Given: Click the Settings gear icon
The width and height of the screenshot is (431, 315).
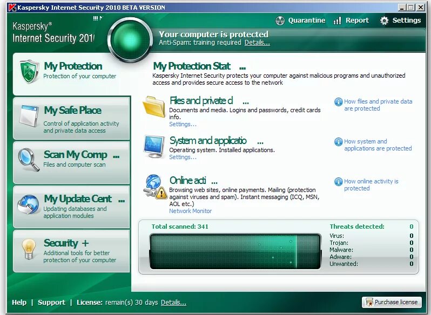Looking at the screenshot, I should coord(384,20).
